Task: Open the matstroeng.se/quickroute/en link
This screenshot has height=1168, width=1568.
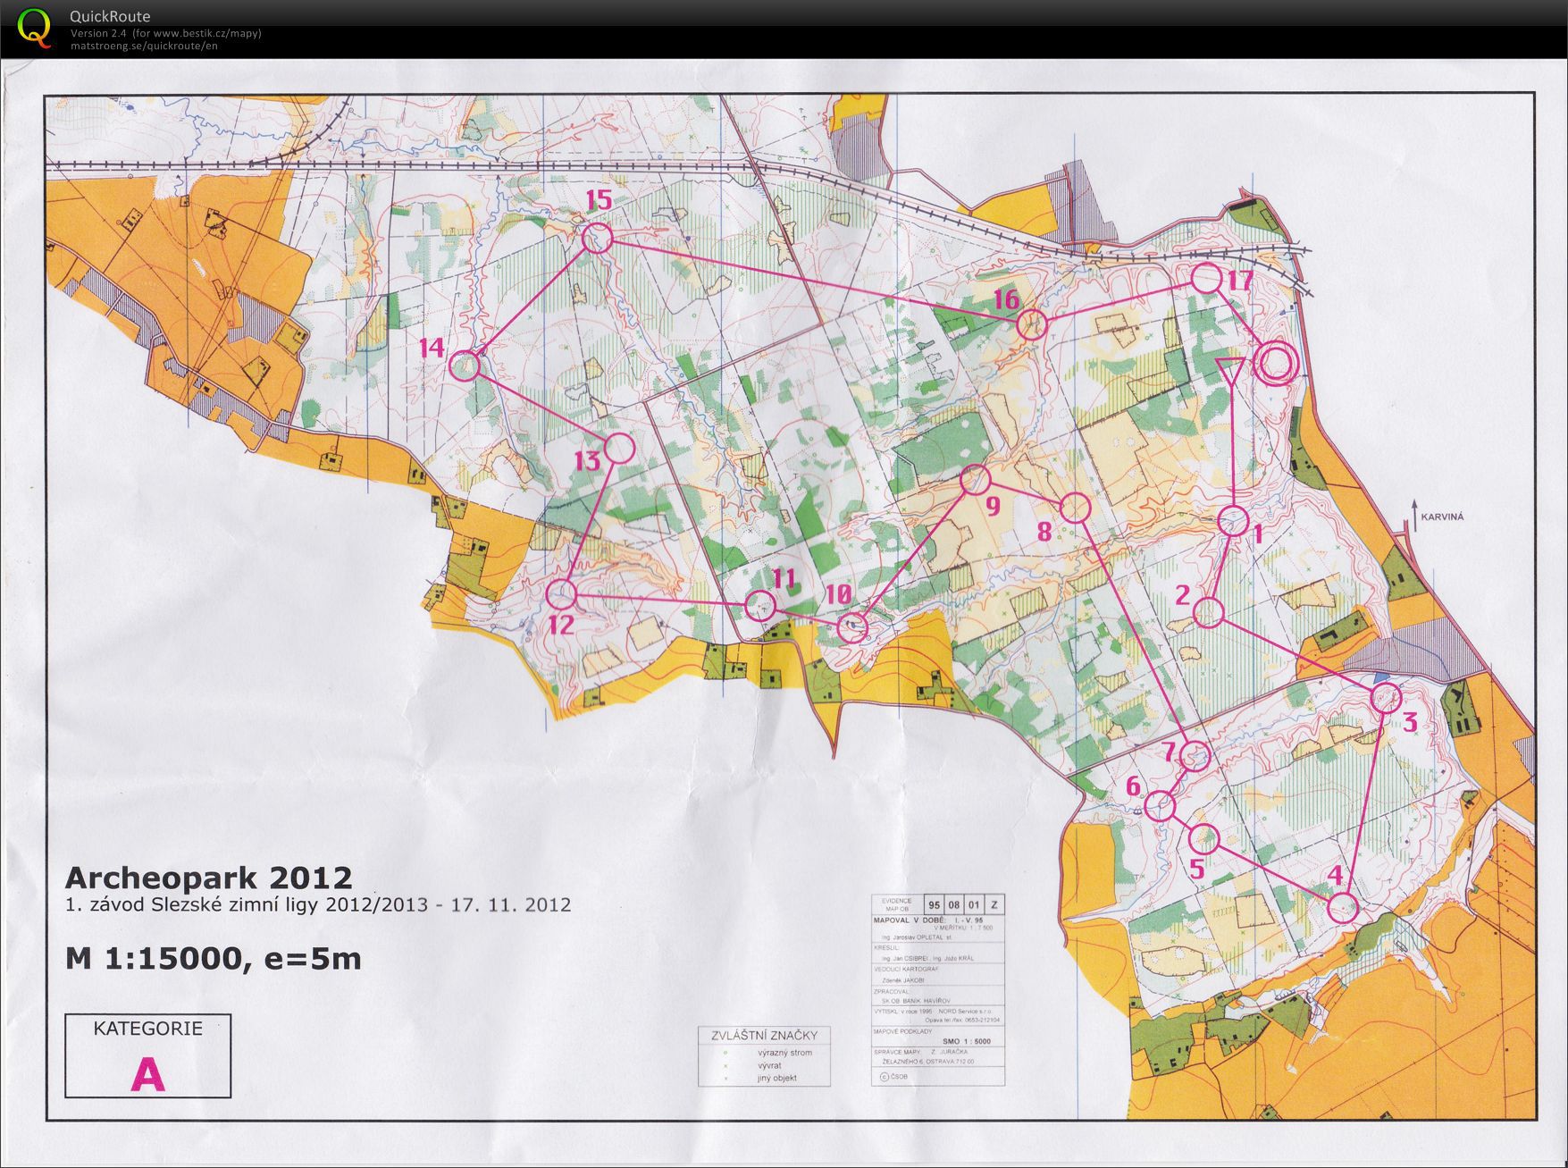Action: pyautogui.click(x=144, y=46)
